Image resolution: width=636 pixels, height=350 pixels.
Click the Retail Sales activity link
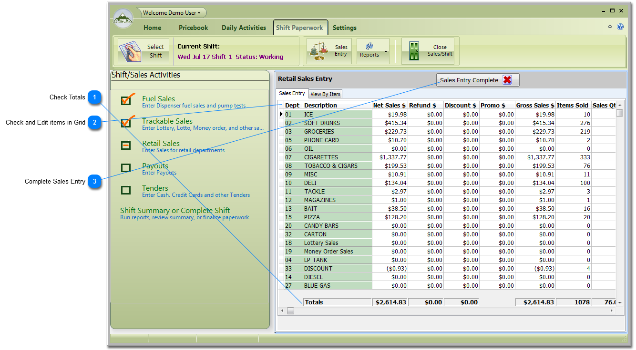(x=161, y=143)
